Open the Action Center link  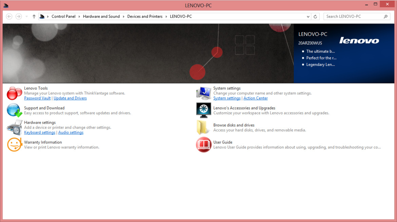point(256,98)
